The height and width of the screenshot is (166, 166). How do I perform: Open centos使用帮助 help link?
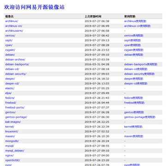pyautogui.click(x=134, y=36)
